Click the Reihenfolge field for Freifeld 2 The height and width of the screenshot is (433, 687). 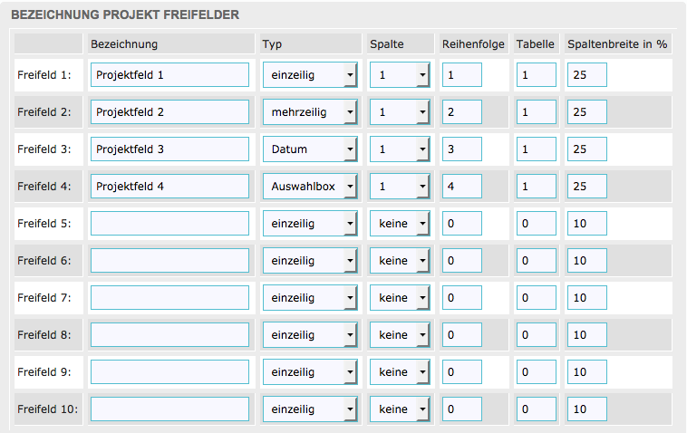[462, 111]
